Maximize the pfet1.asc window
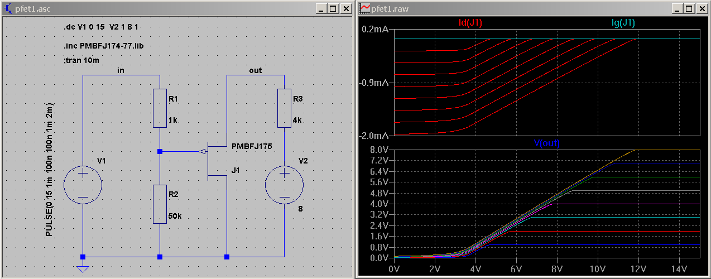 [333, 8]
